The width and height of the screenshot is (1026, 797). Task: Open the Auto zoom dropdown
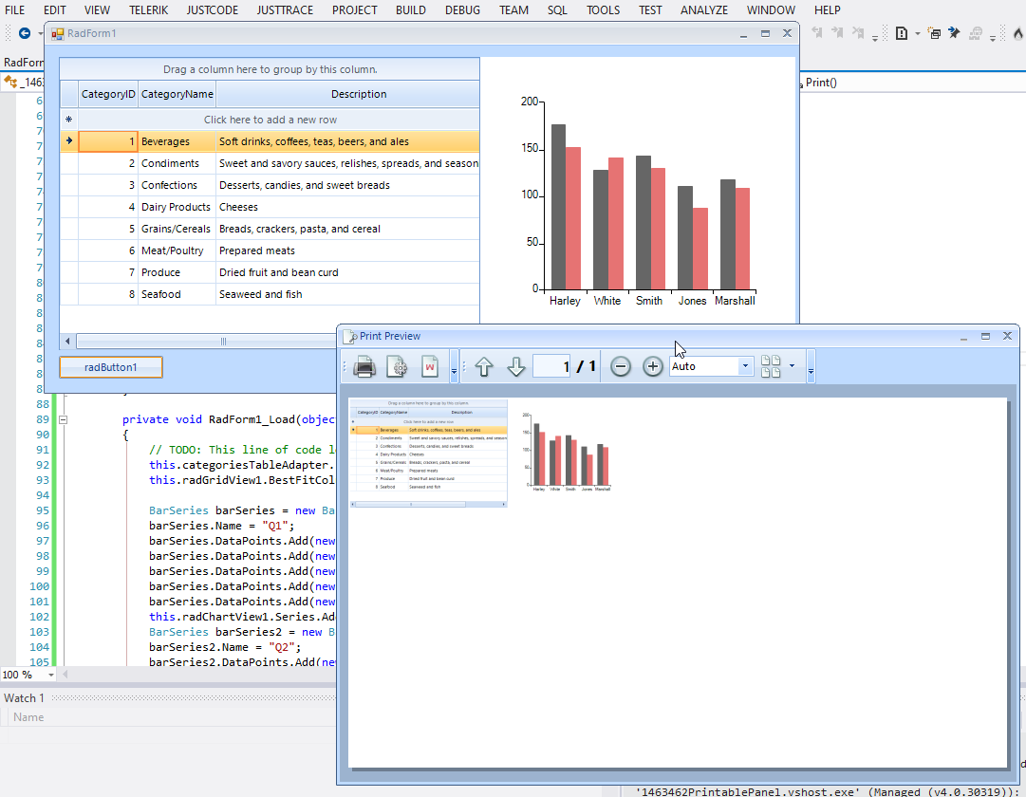(x=745, y=366)
